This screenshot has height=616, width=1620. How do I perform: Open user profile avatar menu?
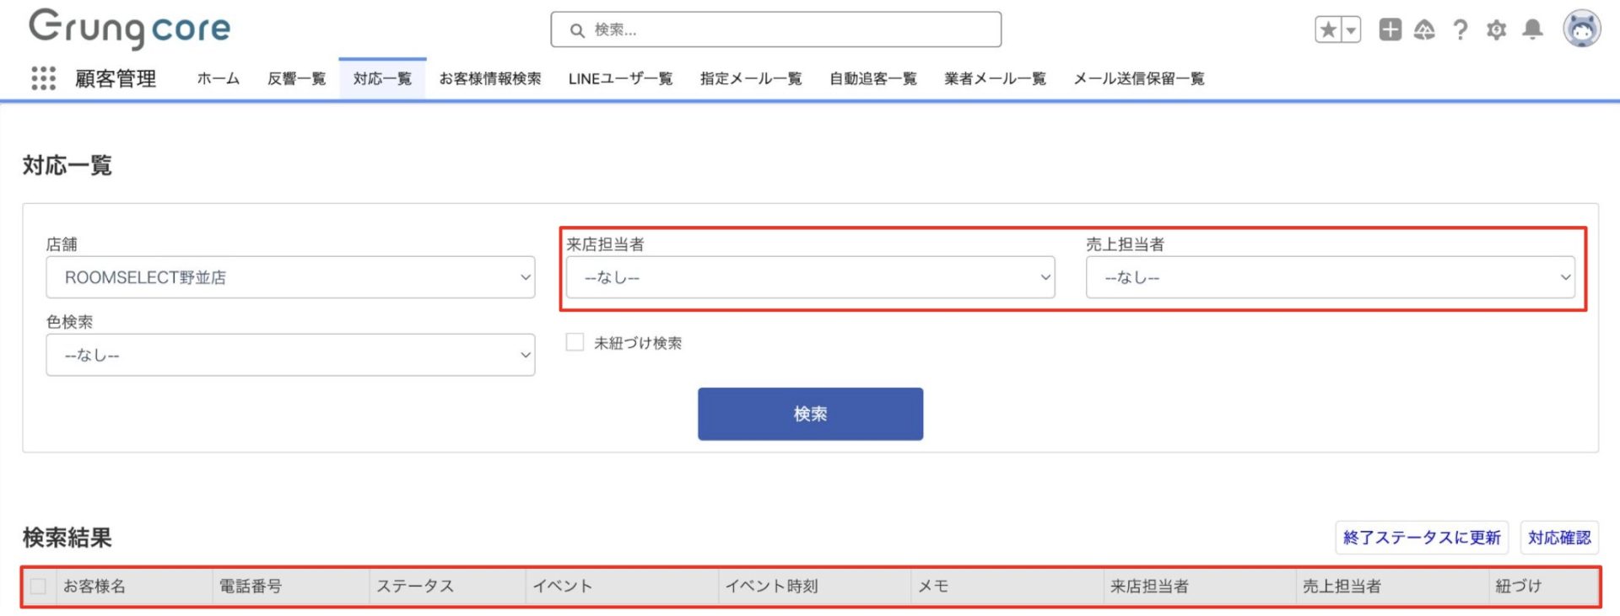(x=1581, y=29)
